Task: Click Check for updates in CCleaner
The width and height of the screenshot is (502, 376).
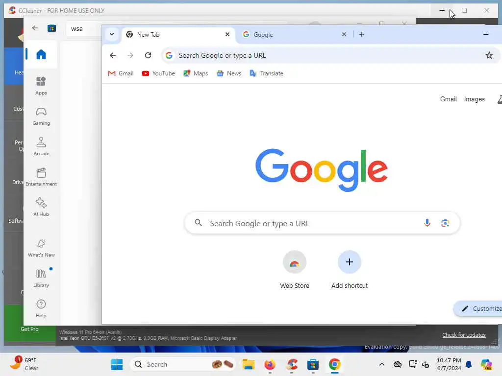Action: click(x=464, y=335)
